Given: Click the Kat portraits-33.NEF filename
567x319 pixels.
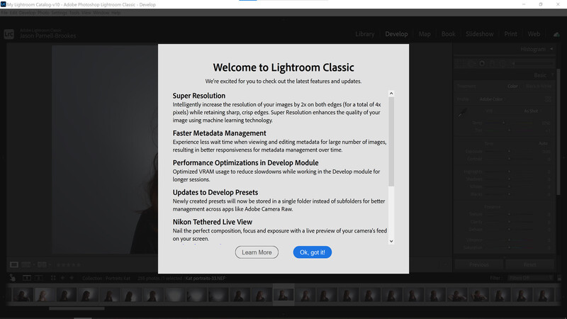Looking at the screenshot, I should pos(206,278).
